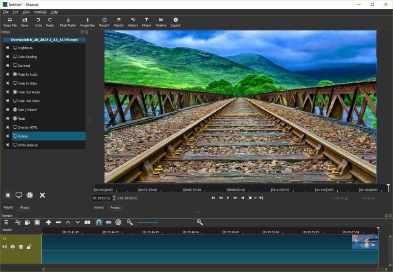Open the timeline hamburger menu

[6, 222]
